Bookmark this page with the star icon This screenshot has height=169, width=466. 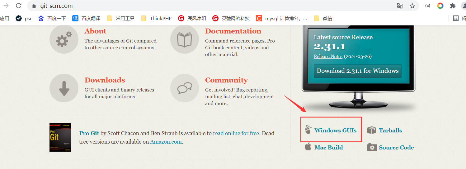(x=412, y=6)
